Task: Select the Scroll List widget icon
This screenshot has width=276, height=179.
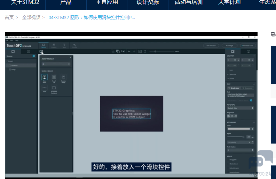Action: click(x=54, y=77)
